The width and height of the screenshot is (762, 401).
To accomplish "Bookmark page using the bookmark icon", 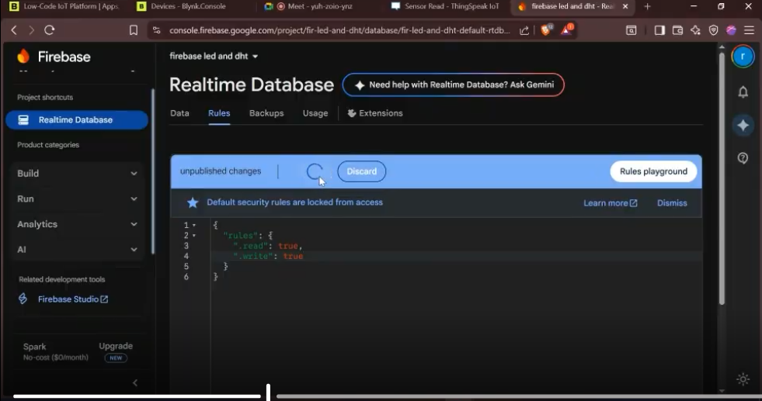I will coord(134,30).
